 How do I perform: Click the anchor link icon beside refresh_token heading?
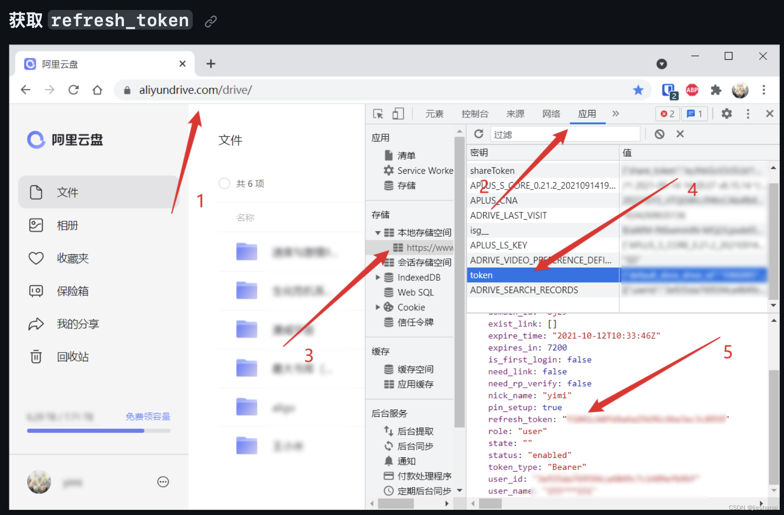coord(210,21)
